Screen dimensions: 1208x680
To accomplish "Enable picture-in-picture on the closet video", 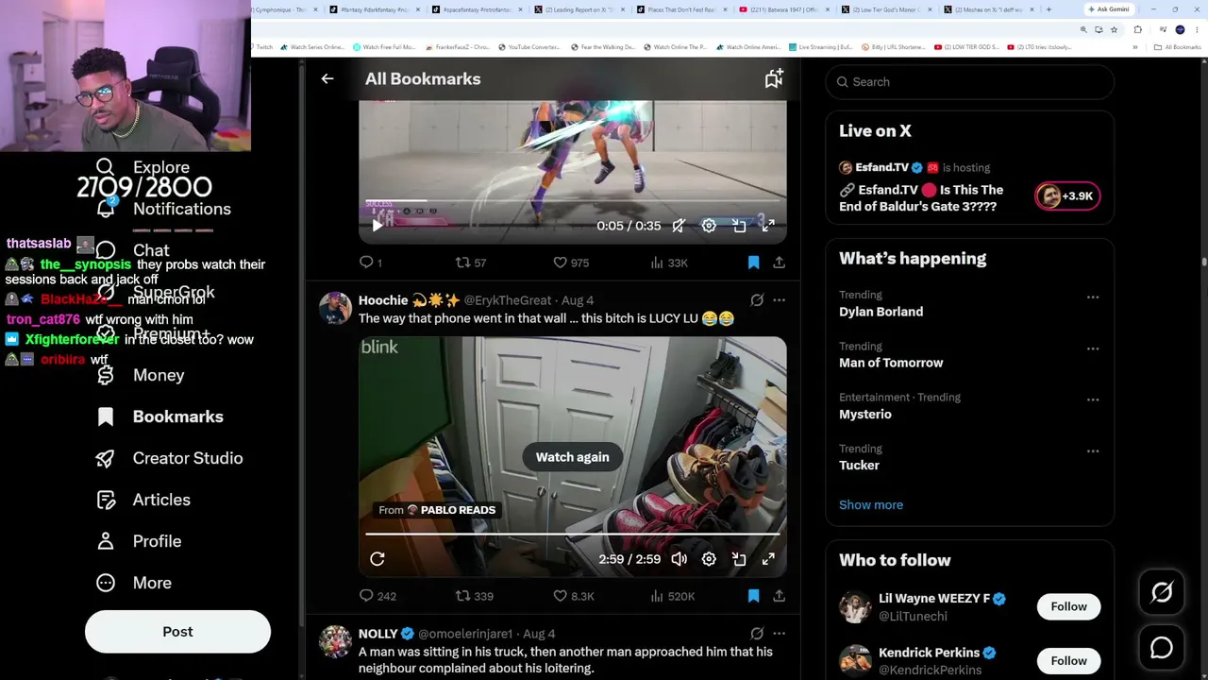I will 739,559.
